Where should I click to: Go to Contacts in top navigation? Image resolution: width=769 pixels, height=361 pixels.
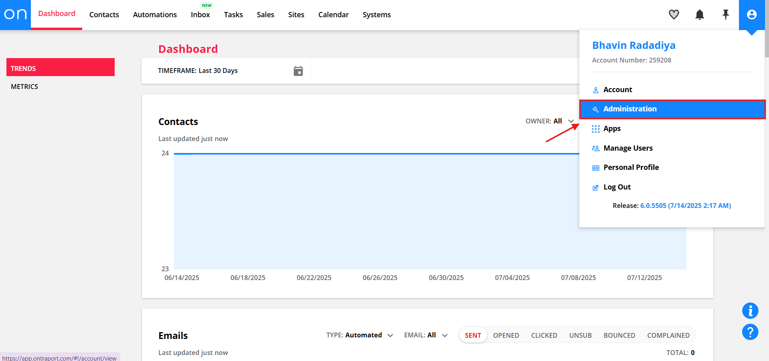point(104,15)
